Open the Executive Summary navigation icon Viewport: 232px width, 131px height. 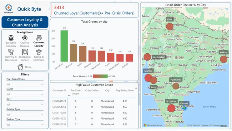tap(11, 38)
